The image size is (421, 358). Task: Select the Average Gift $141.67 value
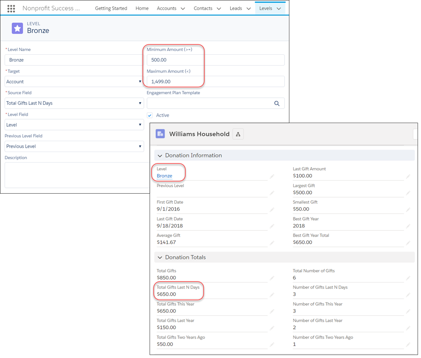click(166, 242)
